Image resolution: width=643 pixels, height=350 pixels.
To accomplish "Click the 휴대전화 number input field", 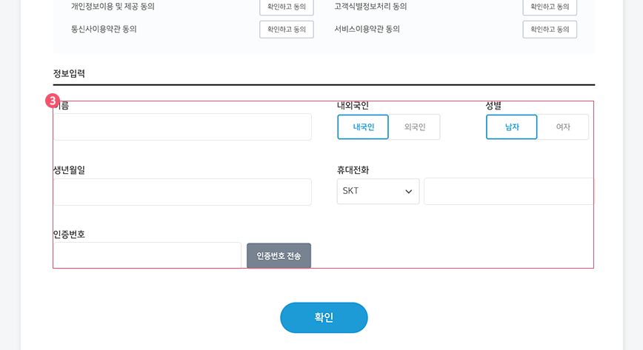I will coord(509,192).
